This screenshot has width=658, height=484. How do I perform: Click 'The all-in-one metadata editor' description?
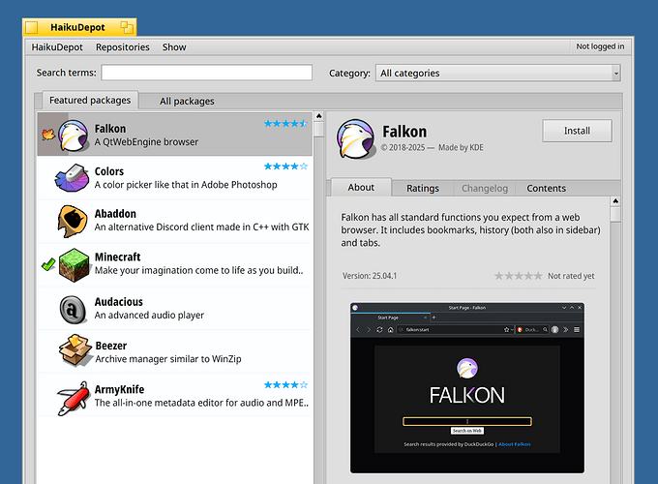pos(201,403)
